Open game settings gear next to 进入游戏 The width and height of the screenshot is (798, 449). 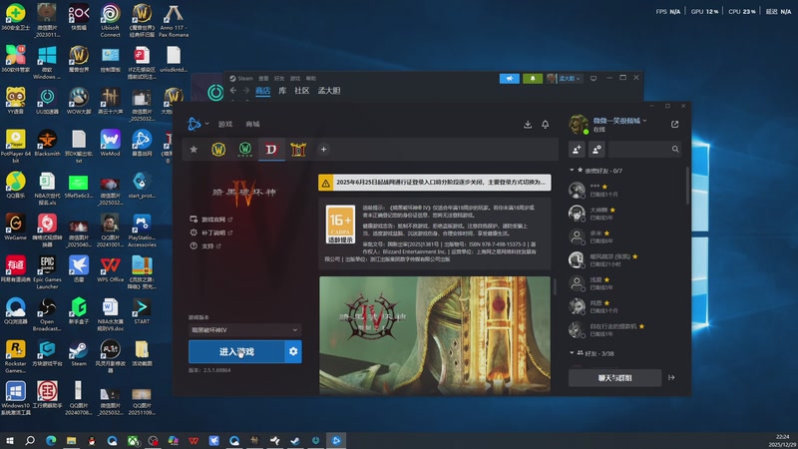[293, 352]
